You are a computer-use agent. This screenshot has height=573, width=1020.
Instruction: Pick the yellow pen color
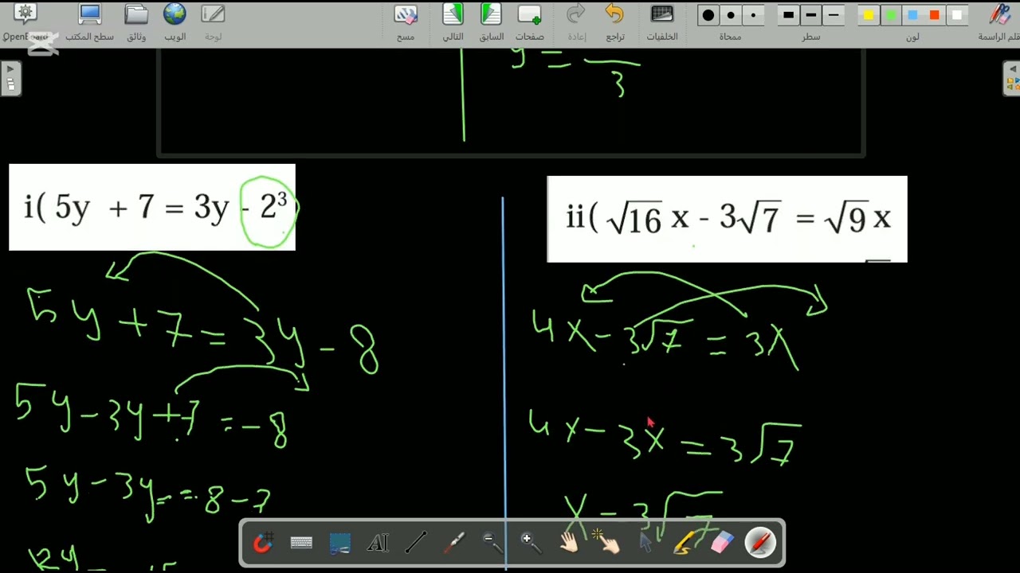tap(869, 15)
